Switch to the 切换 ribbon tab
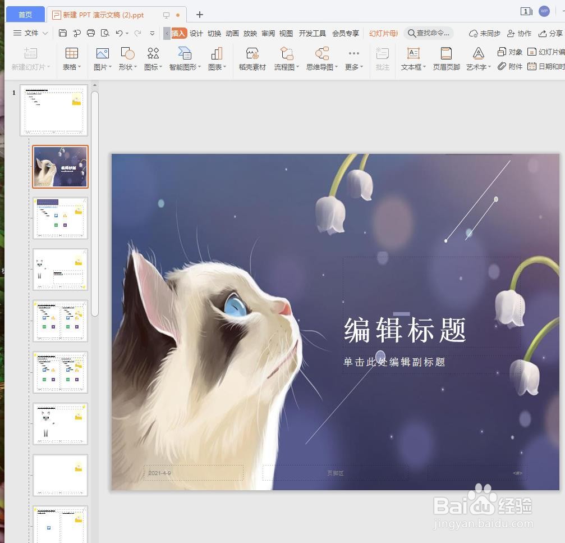 (x=214, y=34)
